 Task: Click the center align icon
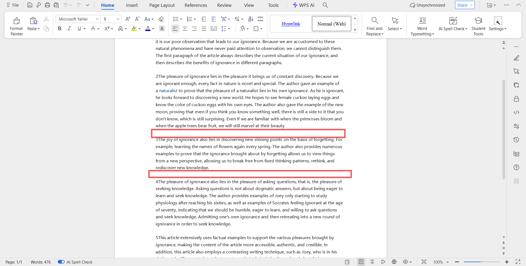185,29
